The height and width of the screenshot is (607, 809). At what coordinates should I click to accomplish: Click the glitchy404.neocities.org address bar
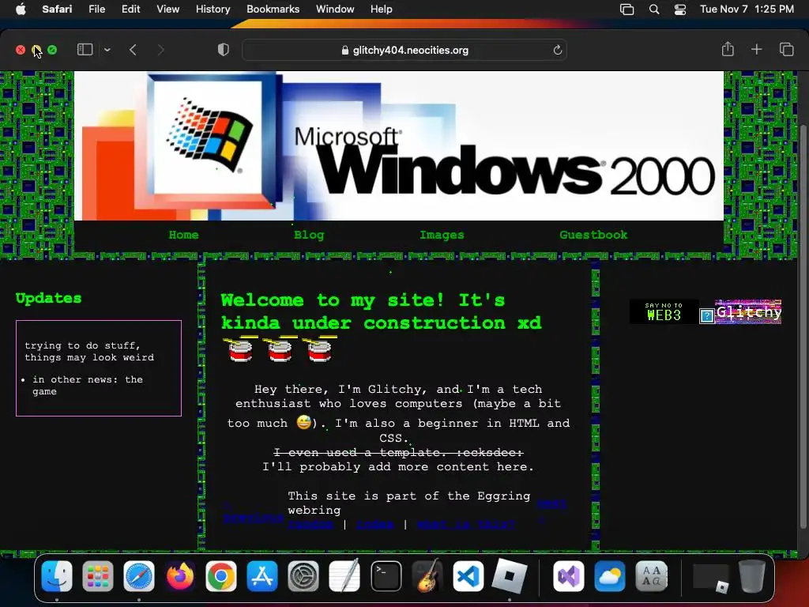coord(404,50)
